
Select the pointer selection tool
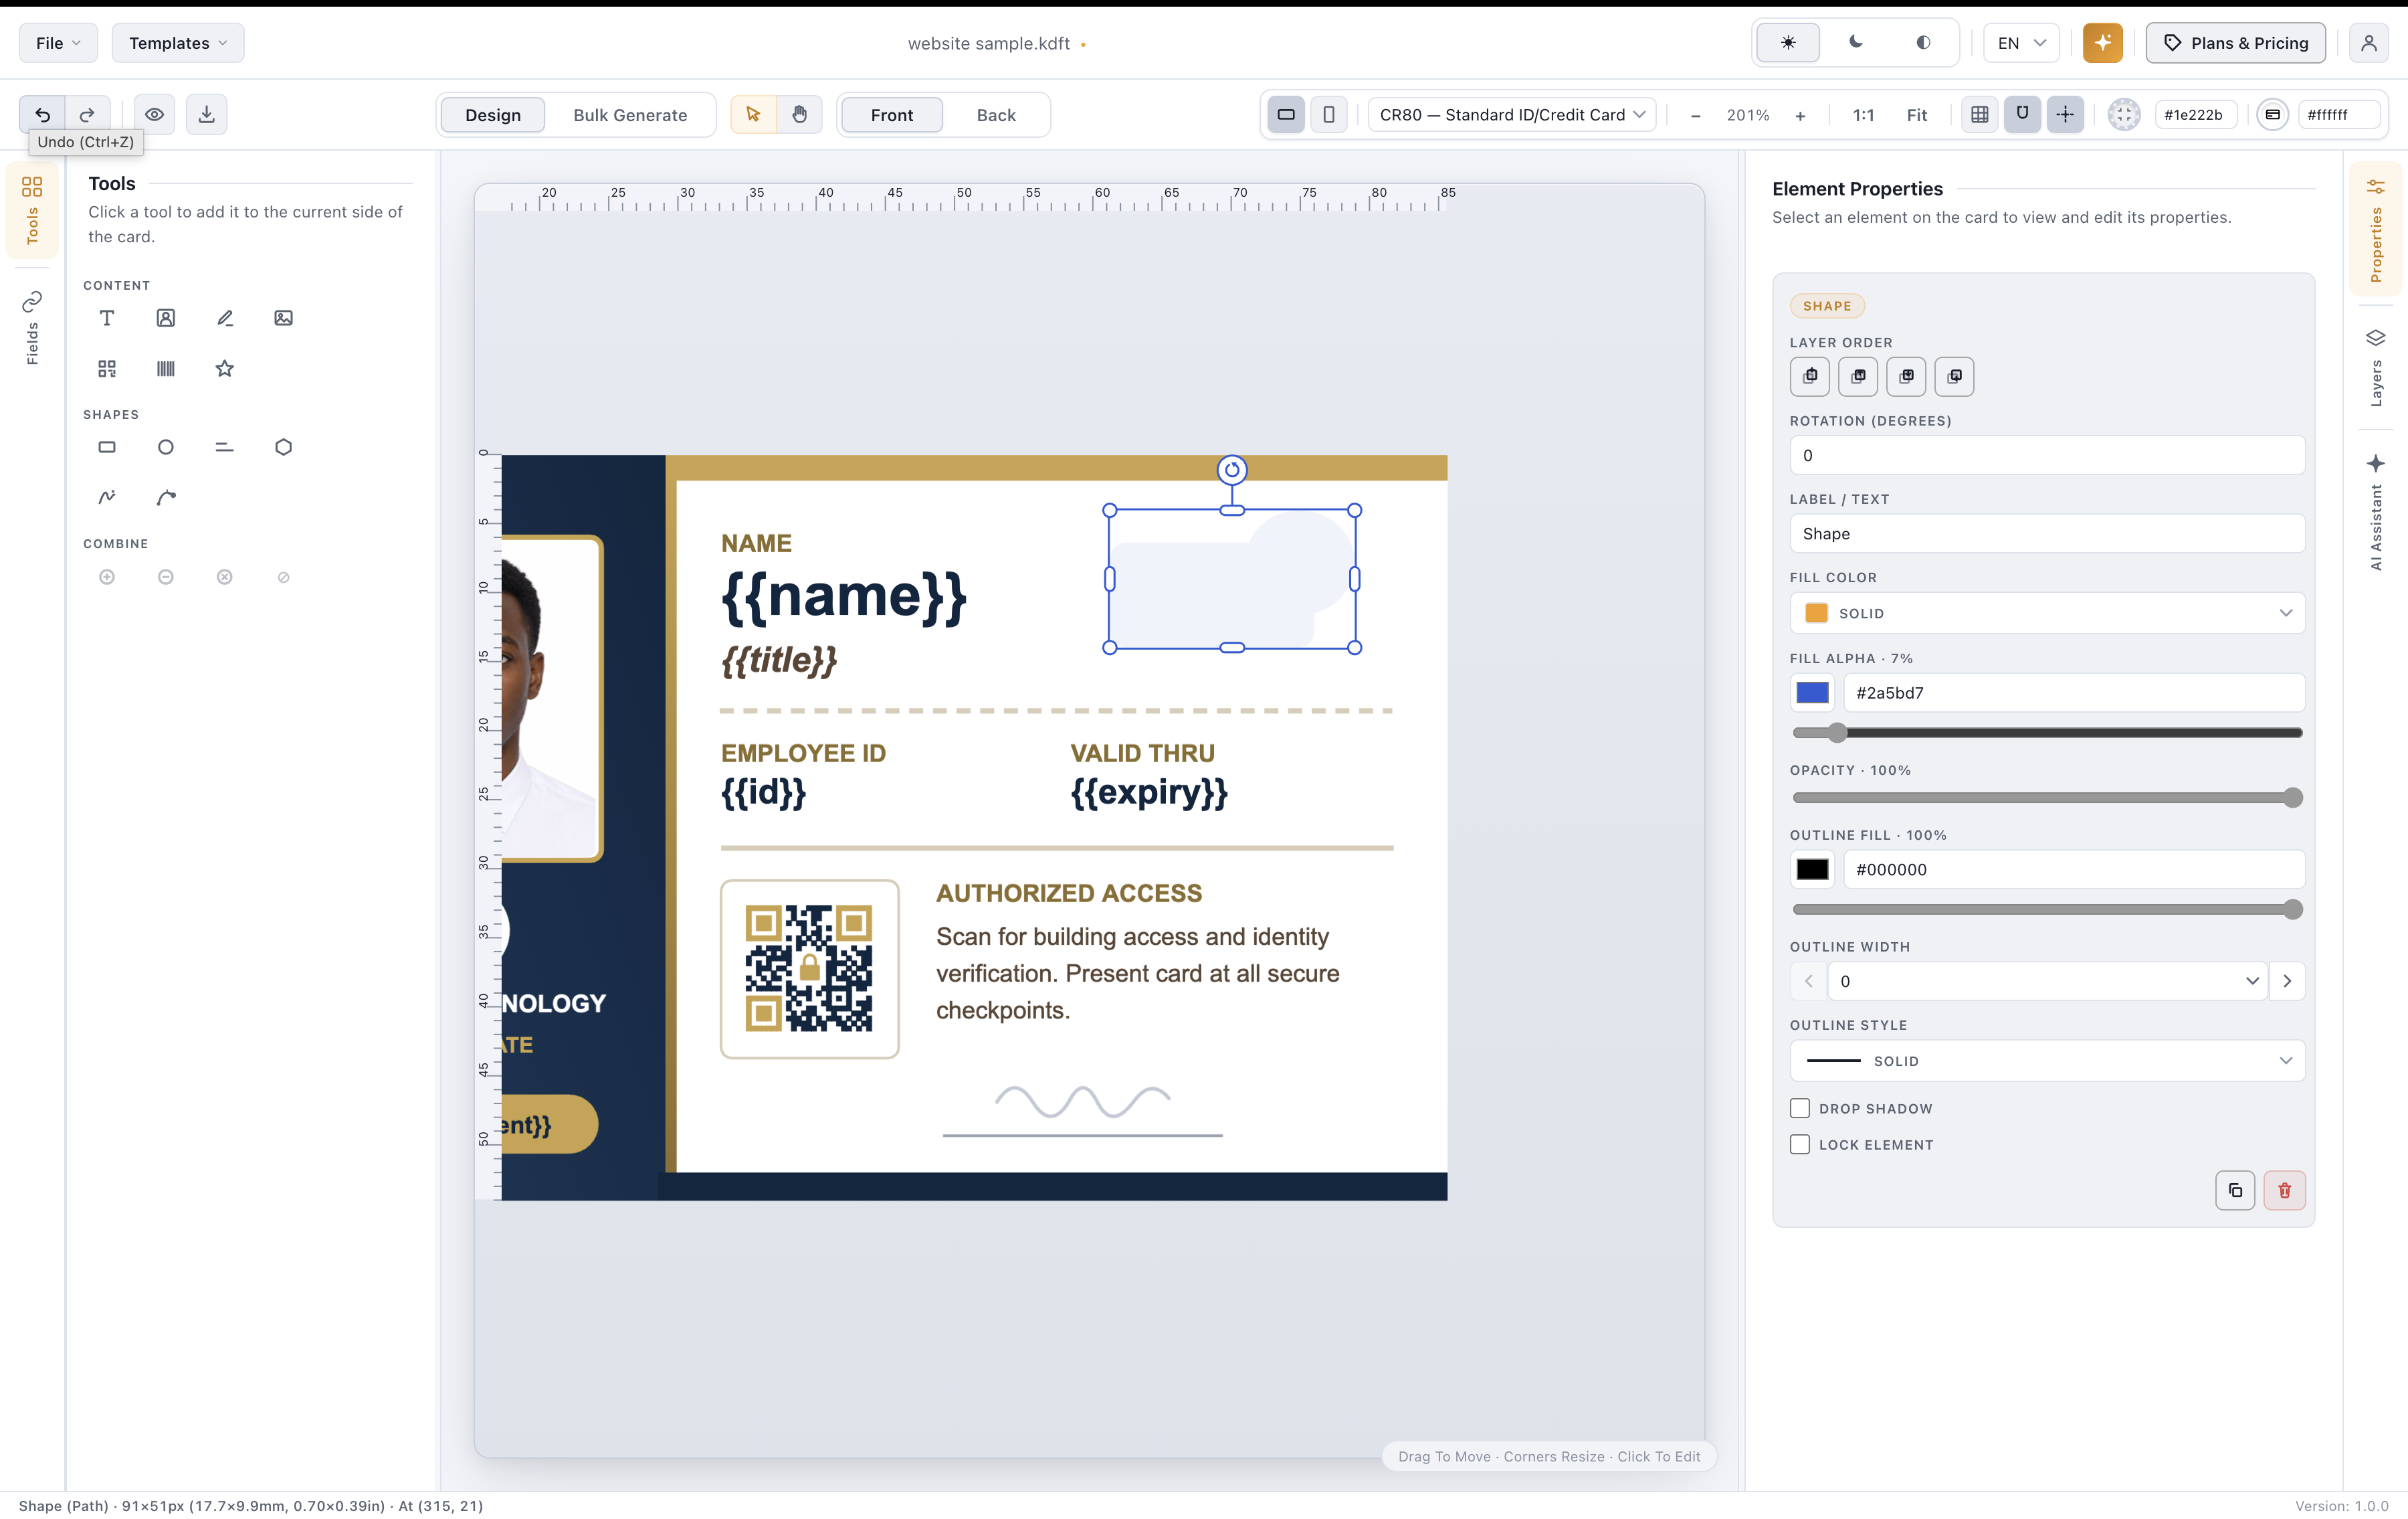pyautogui.click(x=753, y=114)
